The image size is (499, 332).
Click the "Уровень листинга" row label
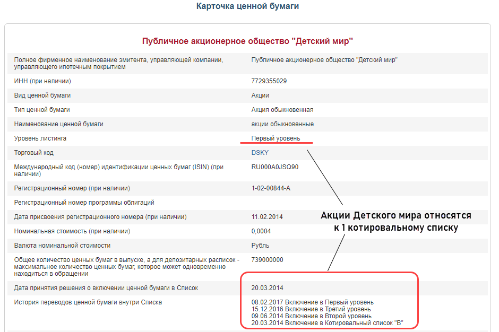(x=40, y=138)
